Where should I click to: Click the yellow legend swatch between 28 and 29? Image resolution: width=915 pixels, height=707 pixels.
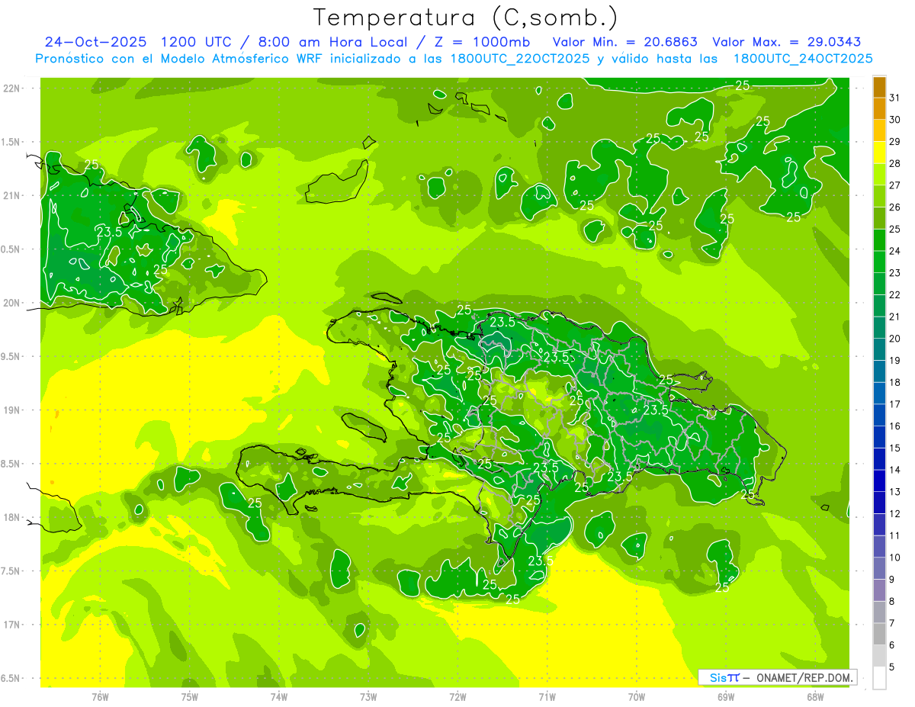pos(879,153)
